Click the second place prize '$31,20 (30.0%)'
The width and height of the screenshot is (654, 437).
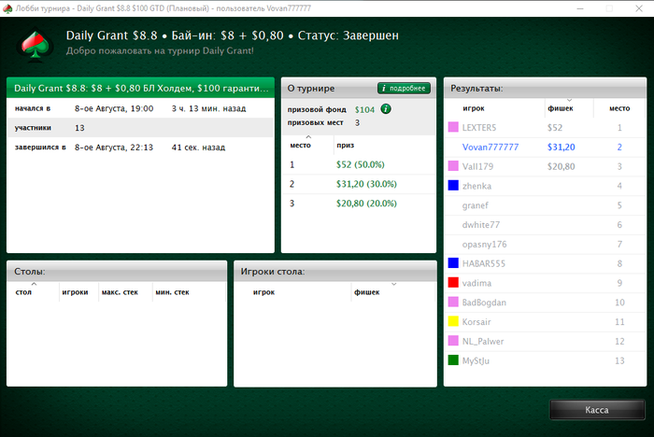[x=366, y=184]
